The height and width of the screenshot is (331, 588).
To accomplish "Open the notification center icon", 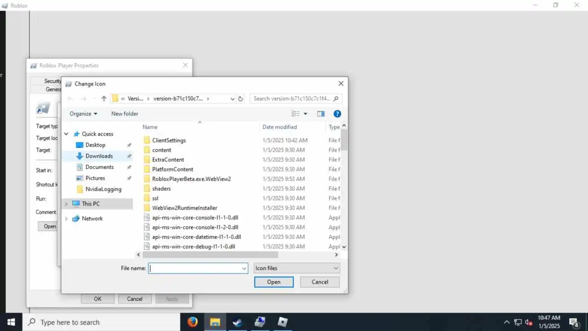I will (574, 322).
